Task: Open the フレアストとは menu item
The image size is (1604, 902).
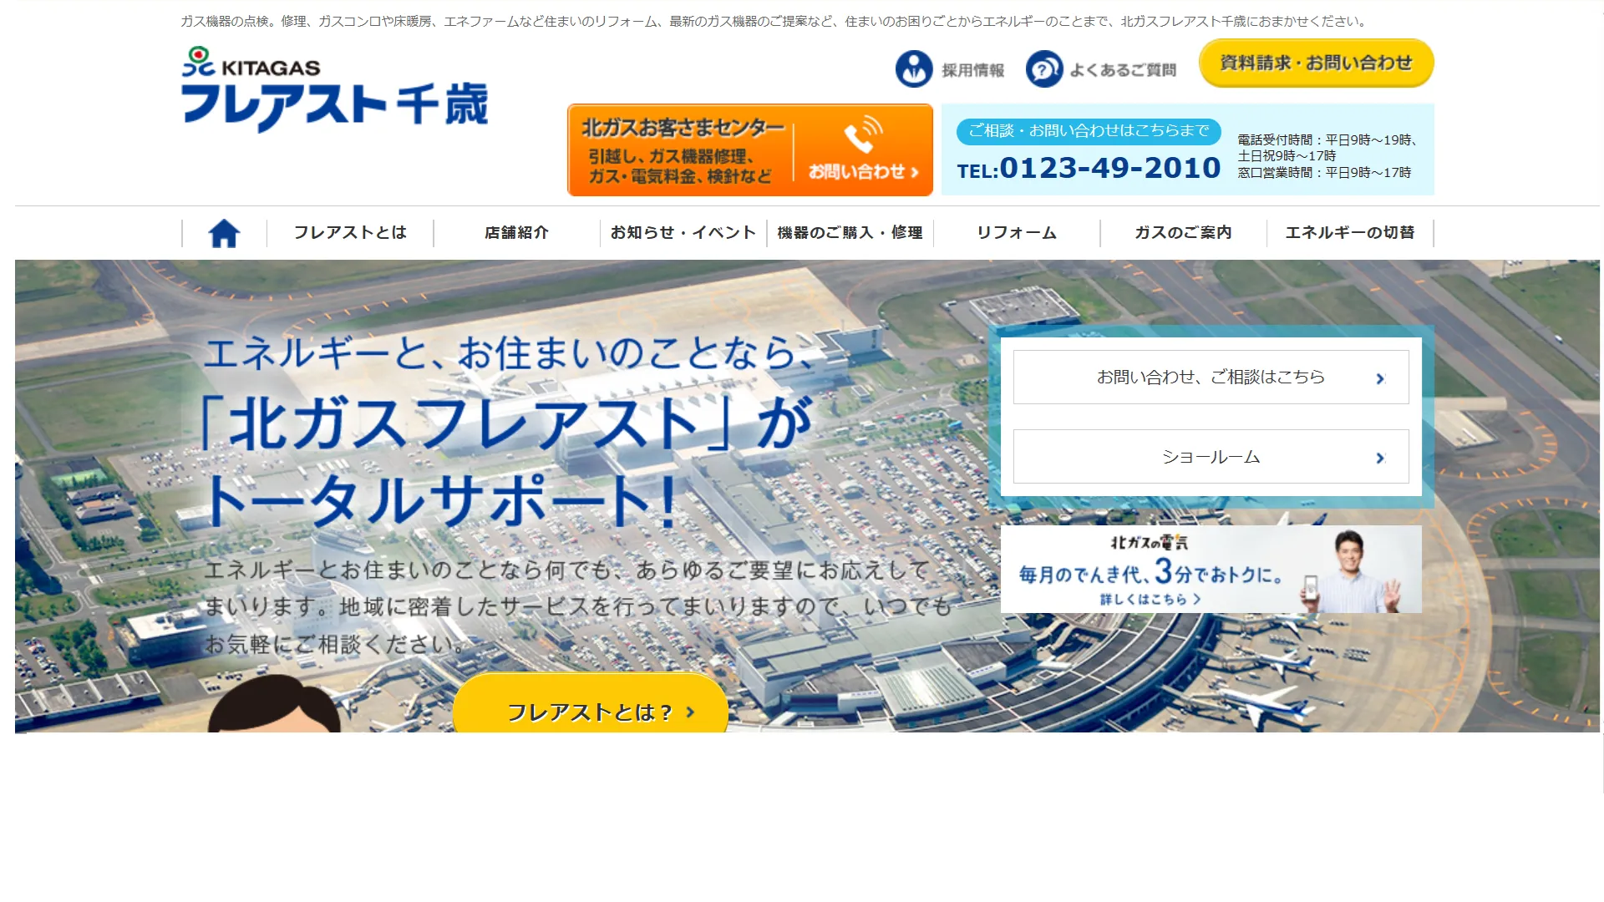Action: coord(350,233)
